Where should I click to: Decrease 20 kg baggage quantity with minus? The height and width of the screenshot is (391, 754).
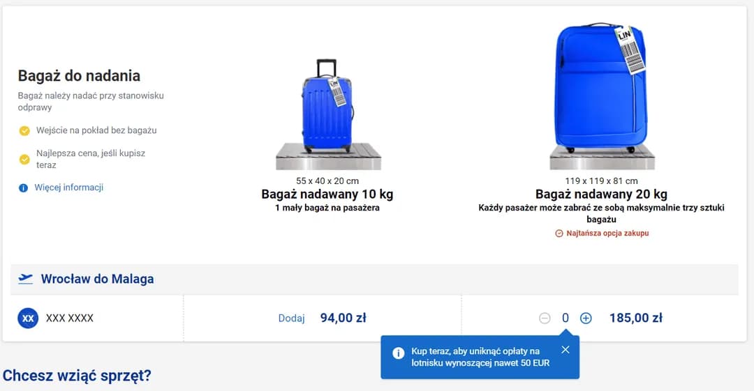coord(545,319)
